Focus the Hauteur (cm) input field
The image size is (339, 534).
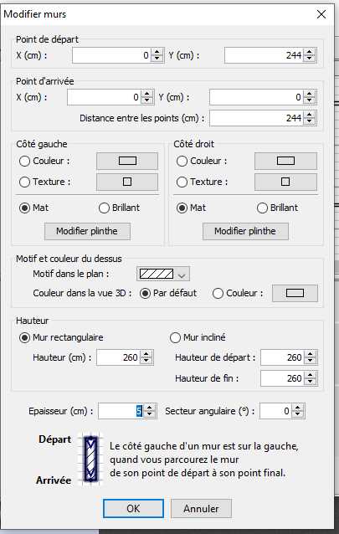click(118, 357)
